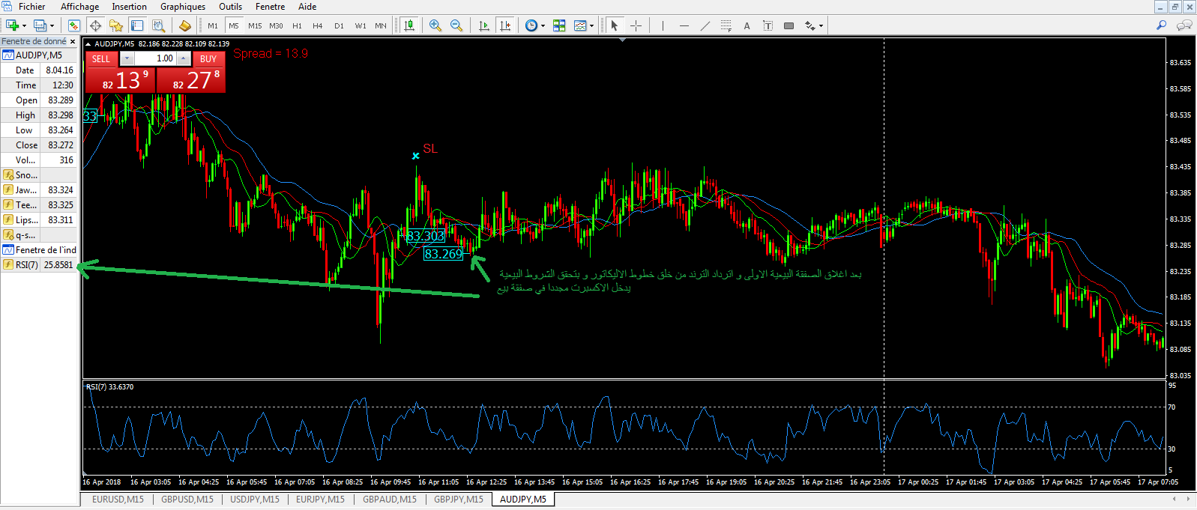Open the Strategy Tester magnifier icon

coord(159,25)
